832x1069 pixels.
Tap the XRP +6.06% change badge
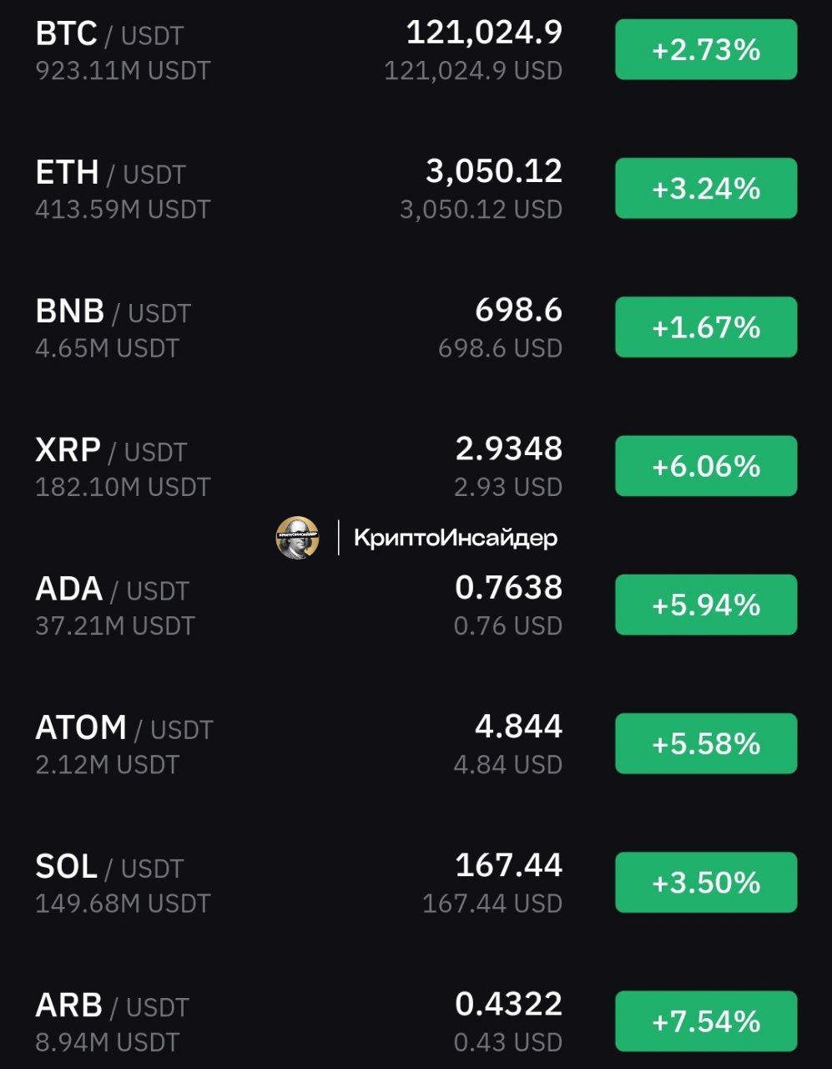tap(706, 465)
